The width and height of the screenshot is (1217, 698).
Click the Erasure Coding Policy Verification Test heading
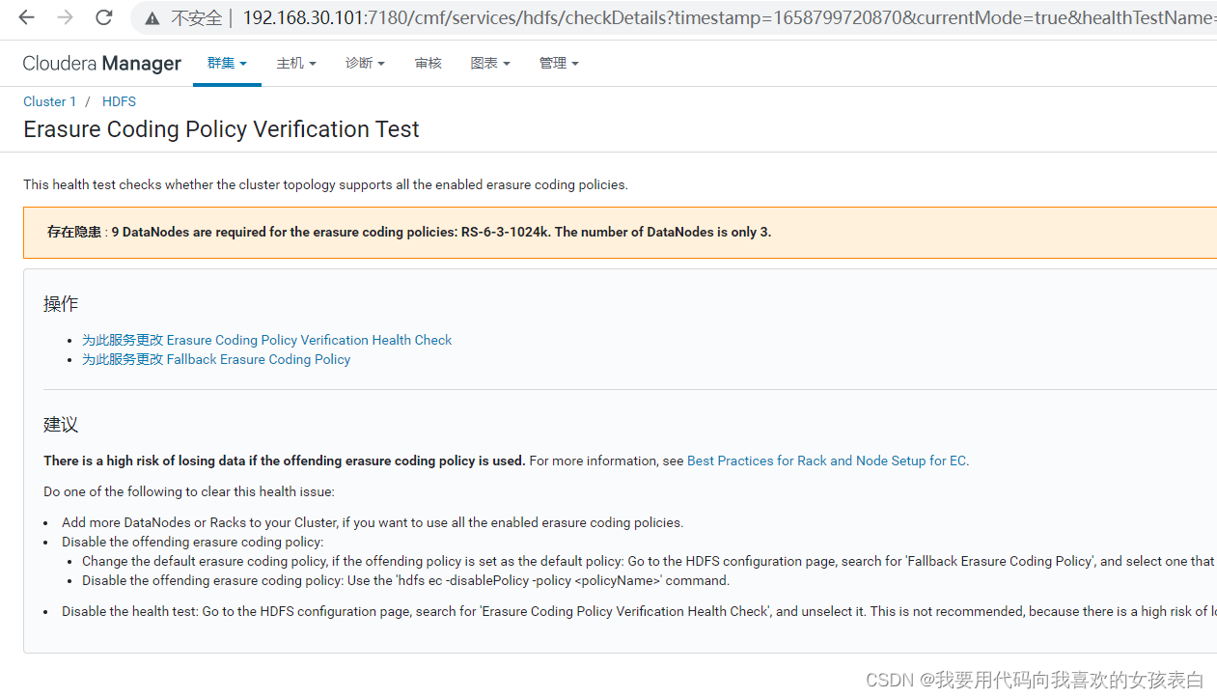point(221,129)
